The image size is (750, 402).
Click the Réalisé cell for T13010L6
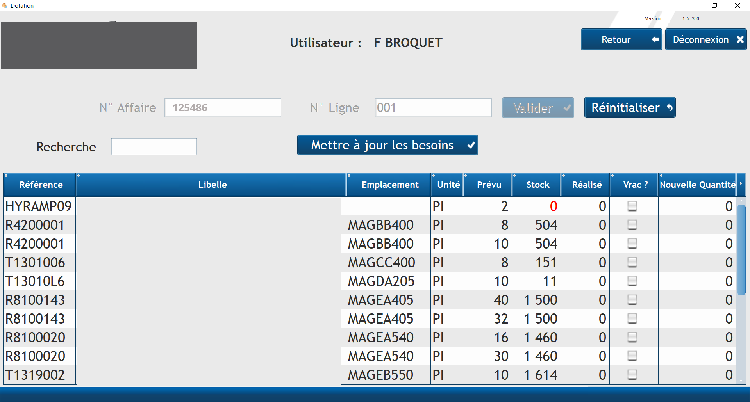[586, 281]
